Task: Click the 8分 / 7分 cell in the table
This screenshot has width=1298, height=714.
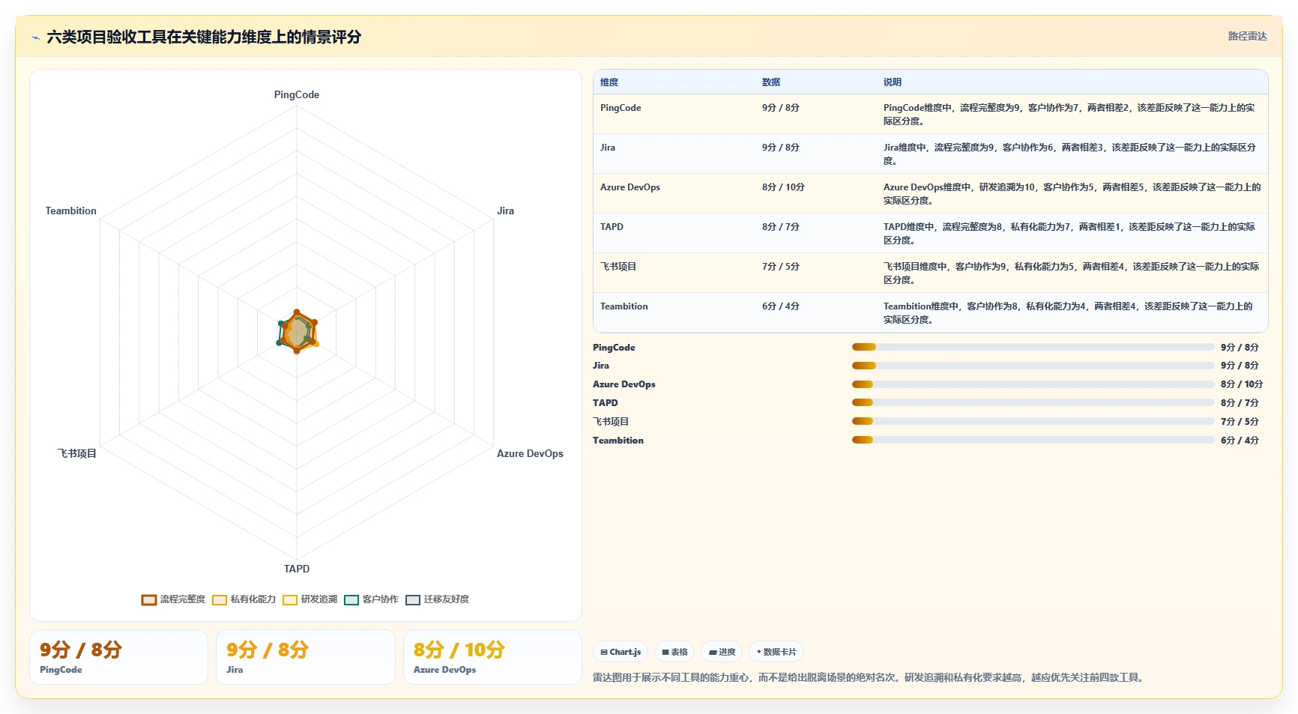Action: (781, 227)
